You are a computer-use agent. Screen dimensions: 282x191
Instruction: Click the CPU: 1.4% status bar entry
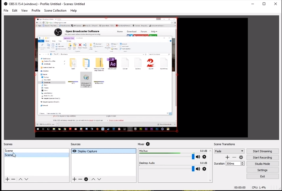[x=259, y=187]
